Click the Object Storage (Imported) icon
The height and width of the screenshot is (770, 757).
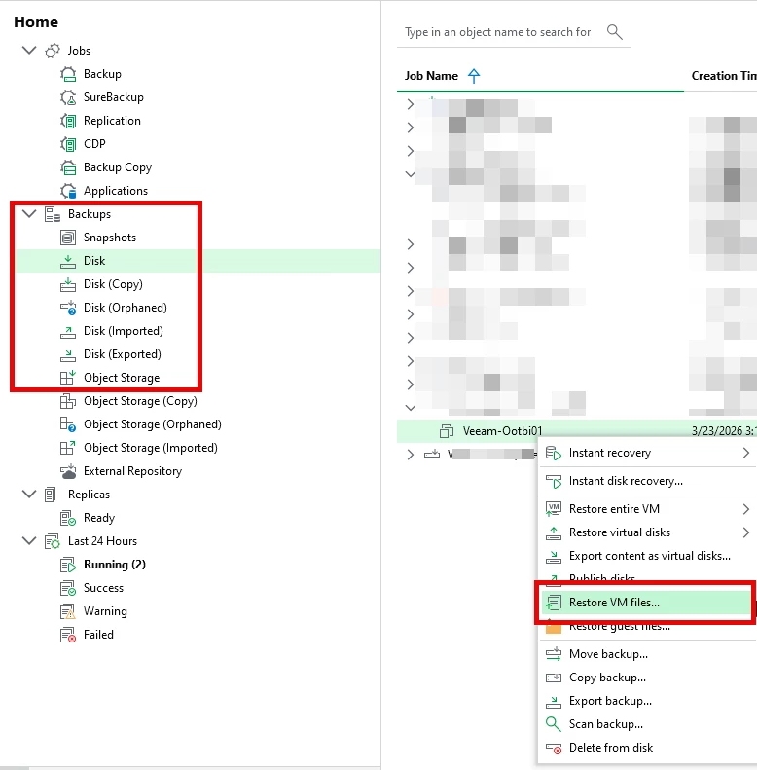[x=68, y=448]
